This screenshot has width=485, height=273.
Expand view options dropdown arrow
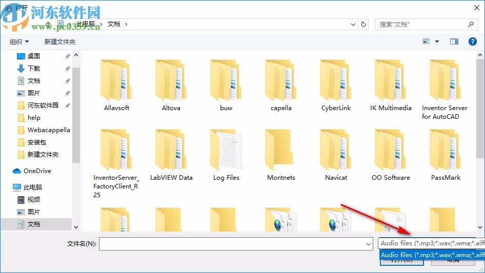coord(437,41)
